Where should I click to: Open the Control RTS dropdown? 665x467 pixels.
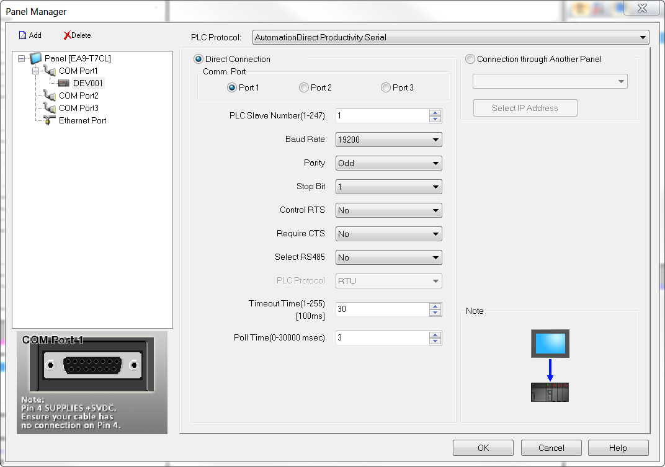point(435,210)
